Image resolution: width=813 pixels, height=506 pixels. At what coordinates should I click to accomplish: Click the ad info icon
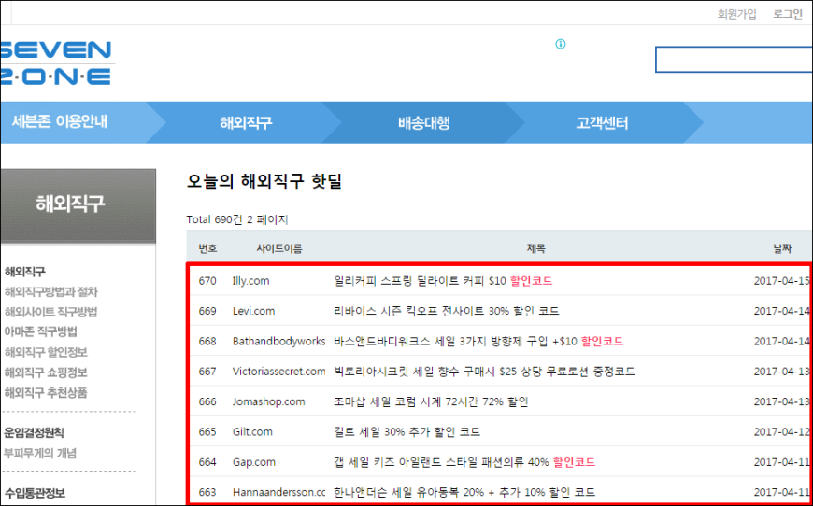point(561,45)
